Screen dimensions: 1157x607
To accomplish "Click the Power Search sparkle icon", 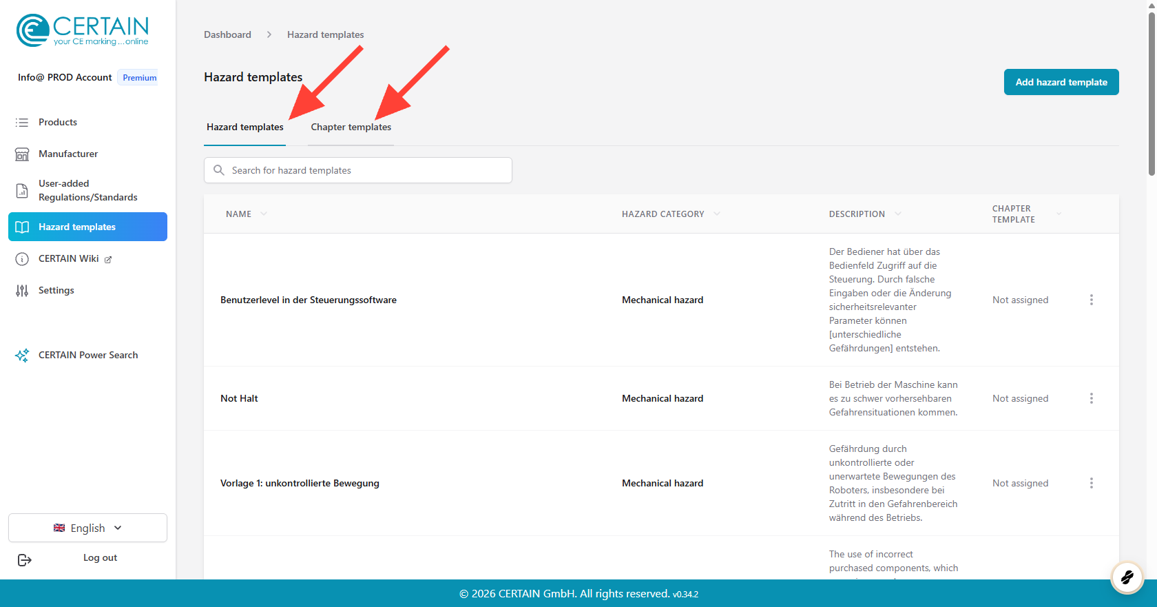I will 22,355.
